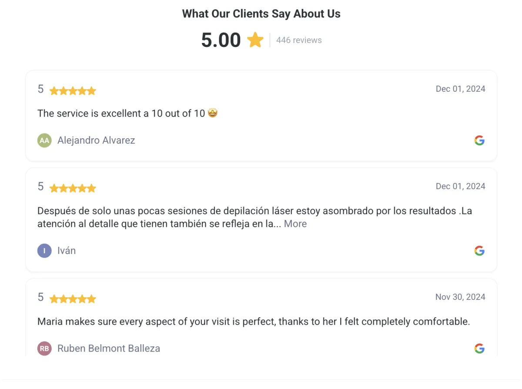Open the 446 reviews link
The width and height of the screenshot is (522, 389).
tap(299, 40)
